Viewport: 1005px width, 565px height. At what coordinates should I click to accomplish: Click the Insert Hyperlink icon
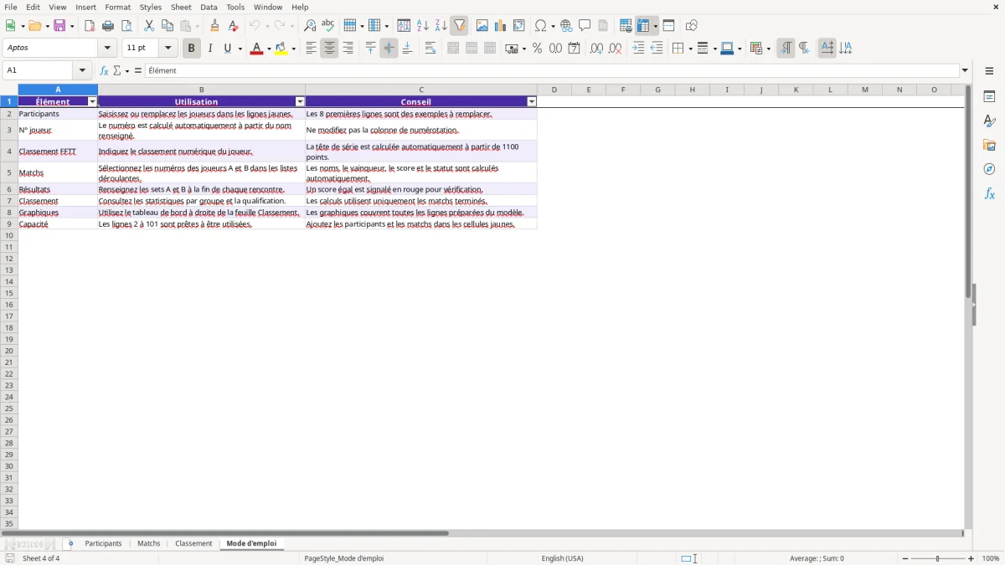[566, 26]
